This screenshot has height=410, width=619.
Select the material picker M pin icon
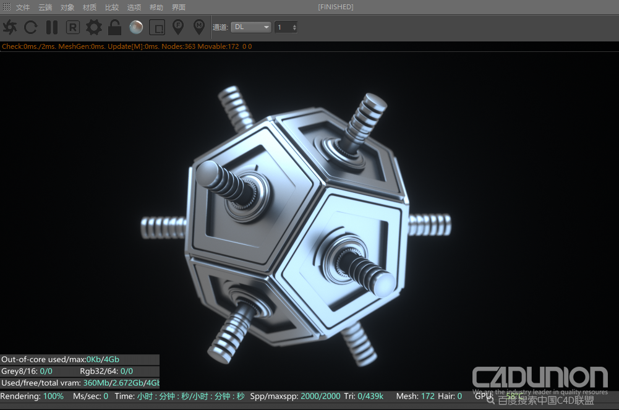(199, 27)
